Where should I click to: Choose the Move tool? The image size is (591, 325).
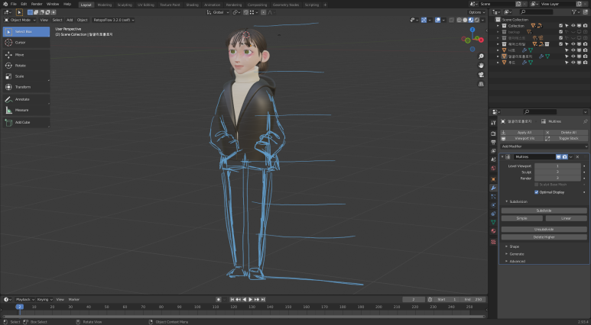click(26, 54)
